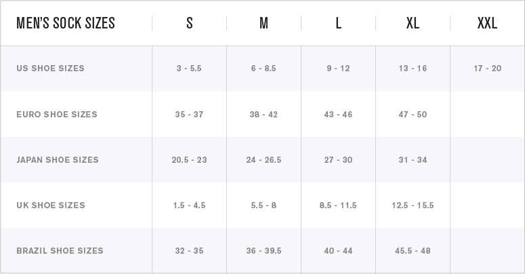Select the 27 - 30 Japan size cell
This screenshot has height=274, width=525.
click(x=338, y=160)
